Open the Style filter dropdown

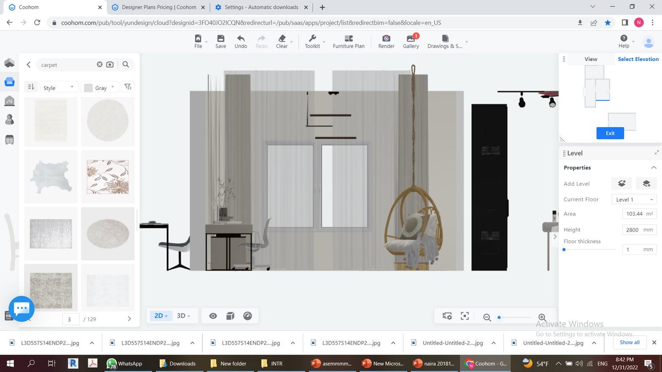tap(59, 88)
